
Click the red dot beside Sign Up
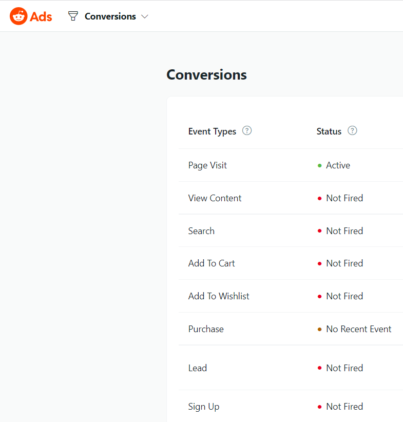point(320,406)
